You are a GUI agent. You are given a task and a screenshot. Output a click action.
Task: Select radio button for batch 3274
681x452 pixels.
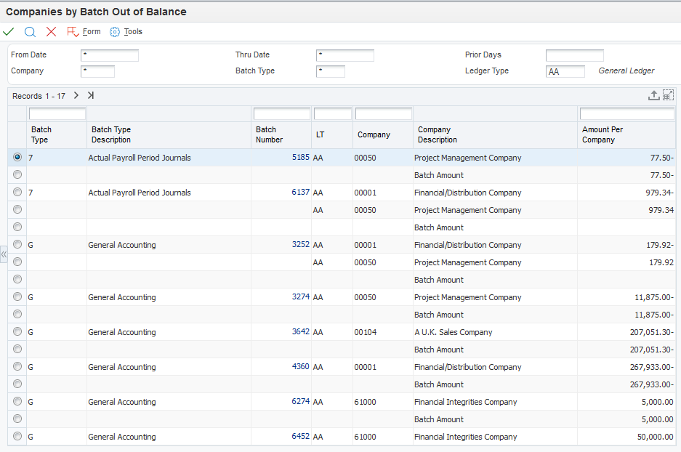click(17, 297)
